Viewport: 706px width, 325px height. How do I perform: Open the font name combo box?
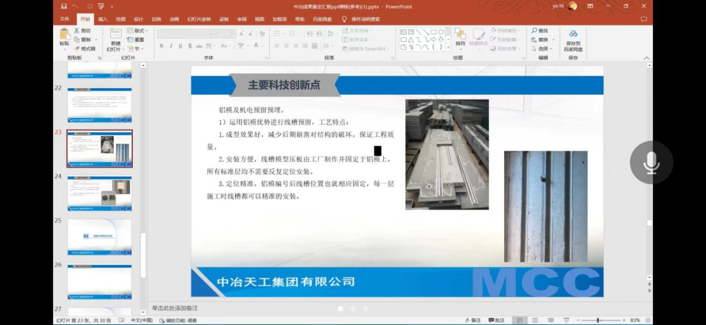coord(186,34)
